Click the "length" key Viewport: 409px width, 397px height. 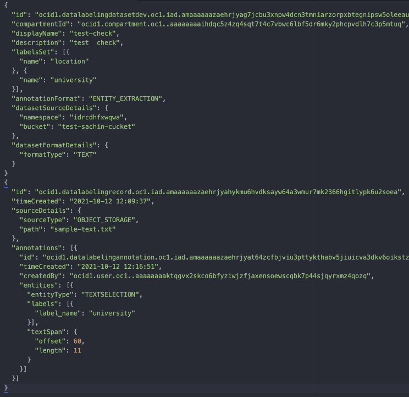(50, 351)
